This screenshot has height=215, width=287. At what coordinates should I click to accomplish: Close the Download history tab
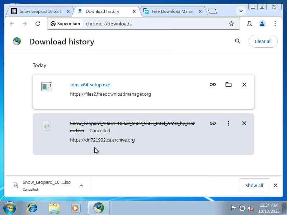134,11
